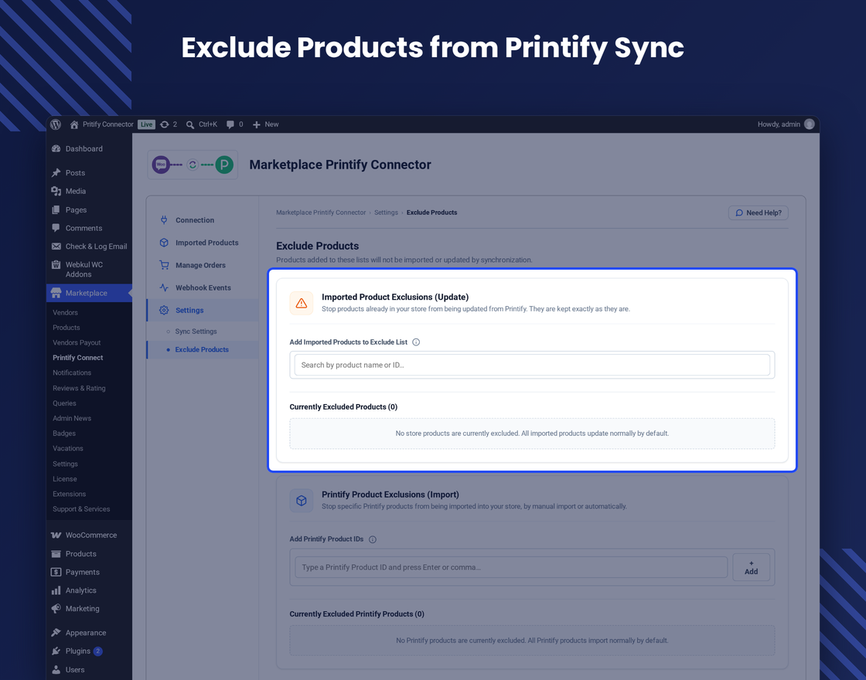Click the Marketplace store icon
The width and height of the screenshot is (866, 680).
point(56,293)
